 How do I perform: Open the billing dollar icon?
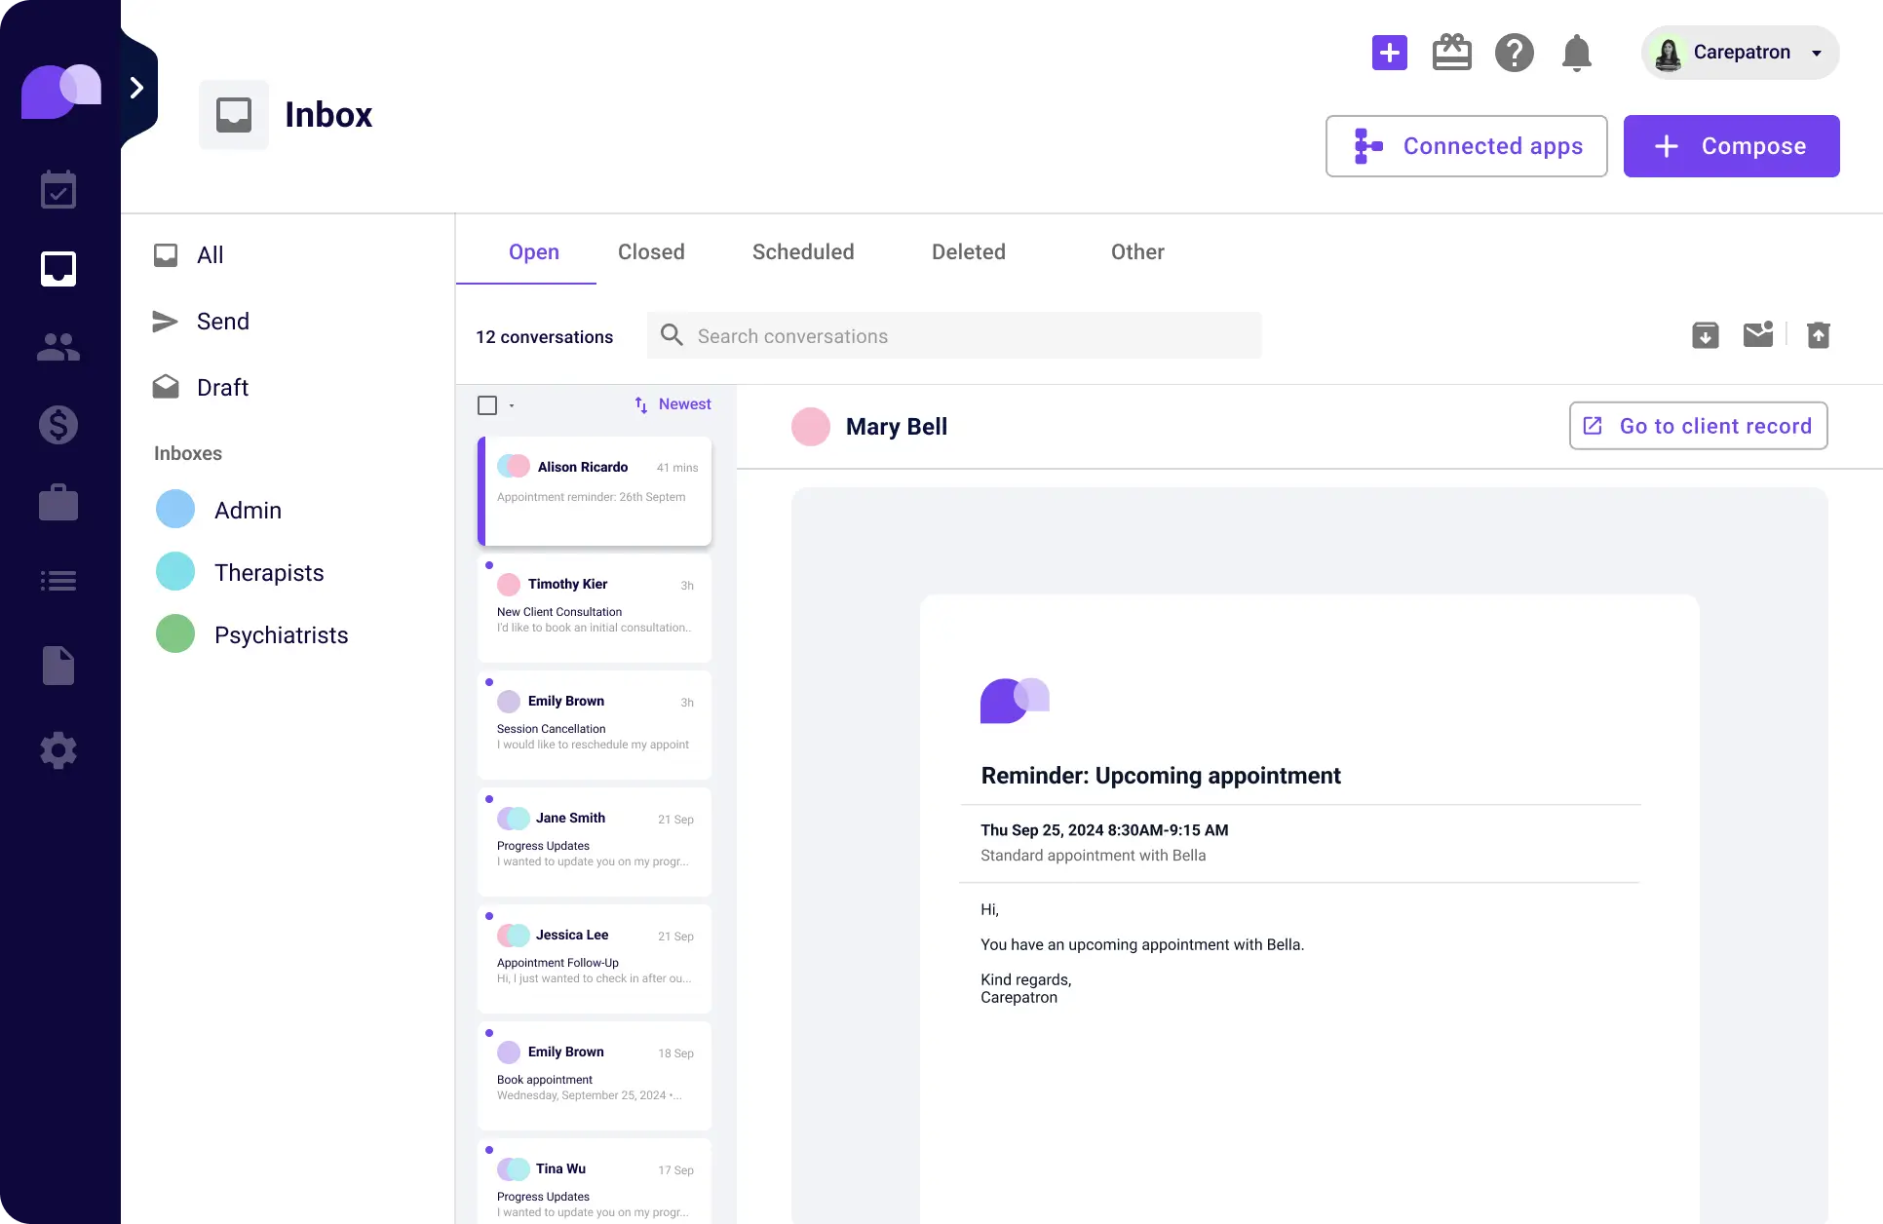tap(58, 425)
